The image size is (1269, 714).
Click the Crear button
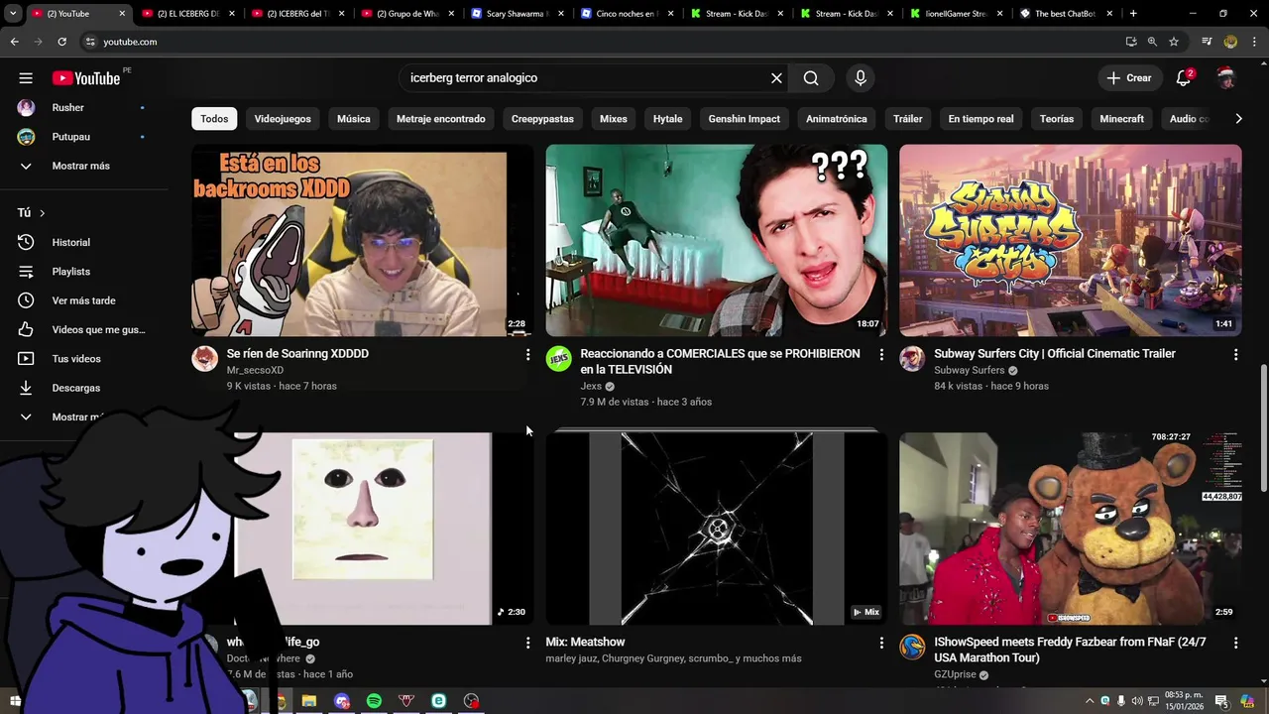(x=1129, y=78)
